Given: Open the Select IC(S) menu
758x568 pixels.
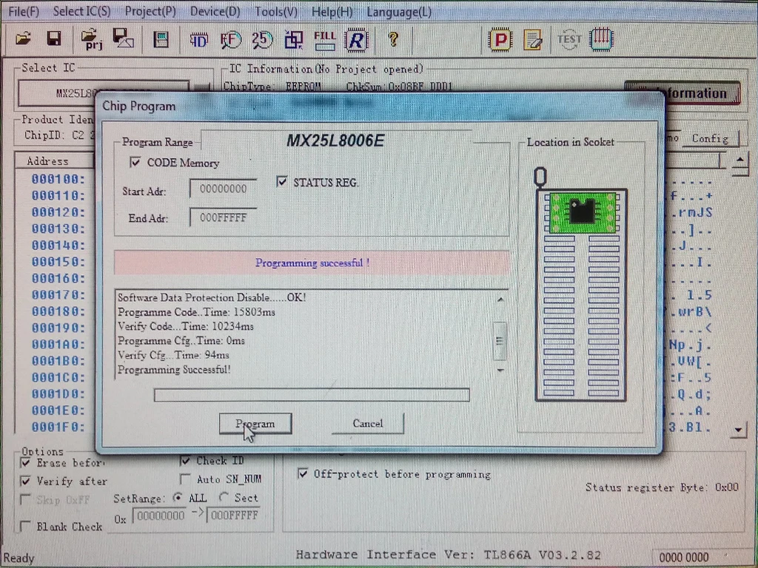Looking at the screenshot, I should point(81,12).
